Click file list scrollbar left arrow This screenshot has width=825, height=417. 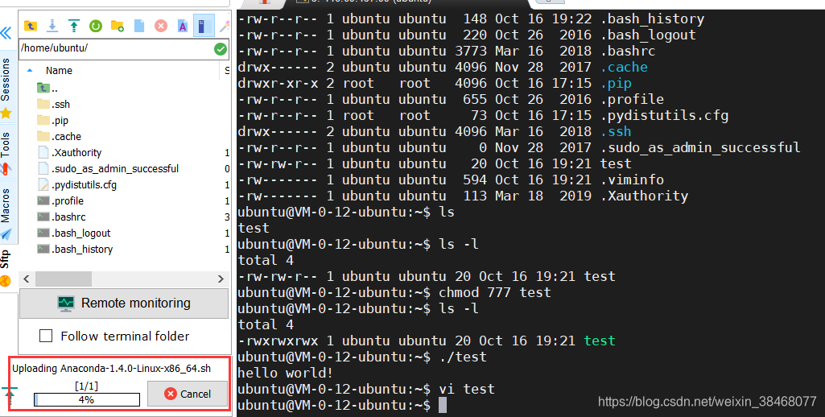point(27,279)
